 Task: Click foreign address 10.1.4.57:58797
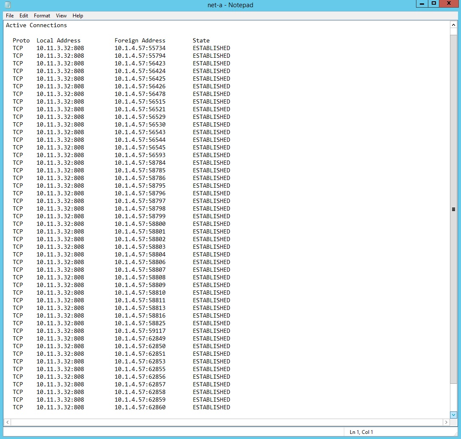(140, 201)
